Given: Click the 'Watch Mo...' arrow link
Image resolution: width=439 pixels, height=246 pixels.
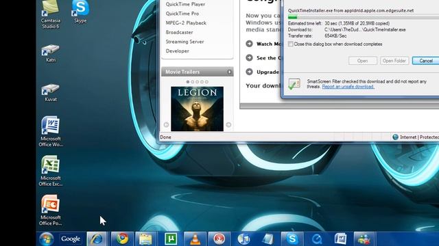Looking at the screenshot, I should point(249,44).
